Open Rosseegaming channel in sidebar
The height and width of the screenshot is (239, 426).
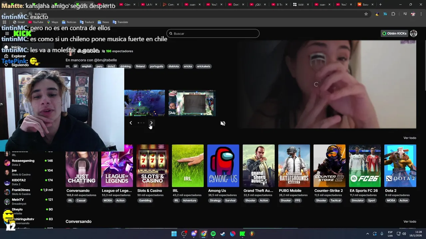[28, 163]
